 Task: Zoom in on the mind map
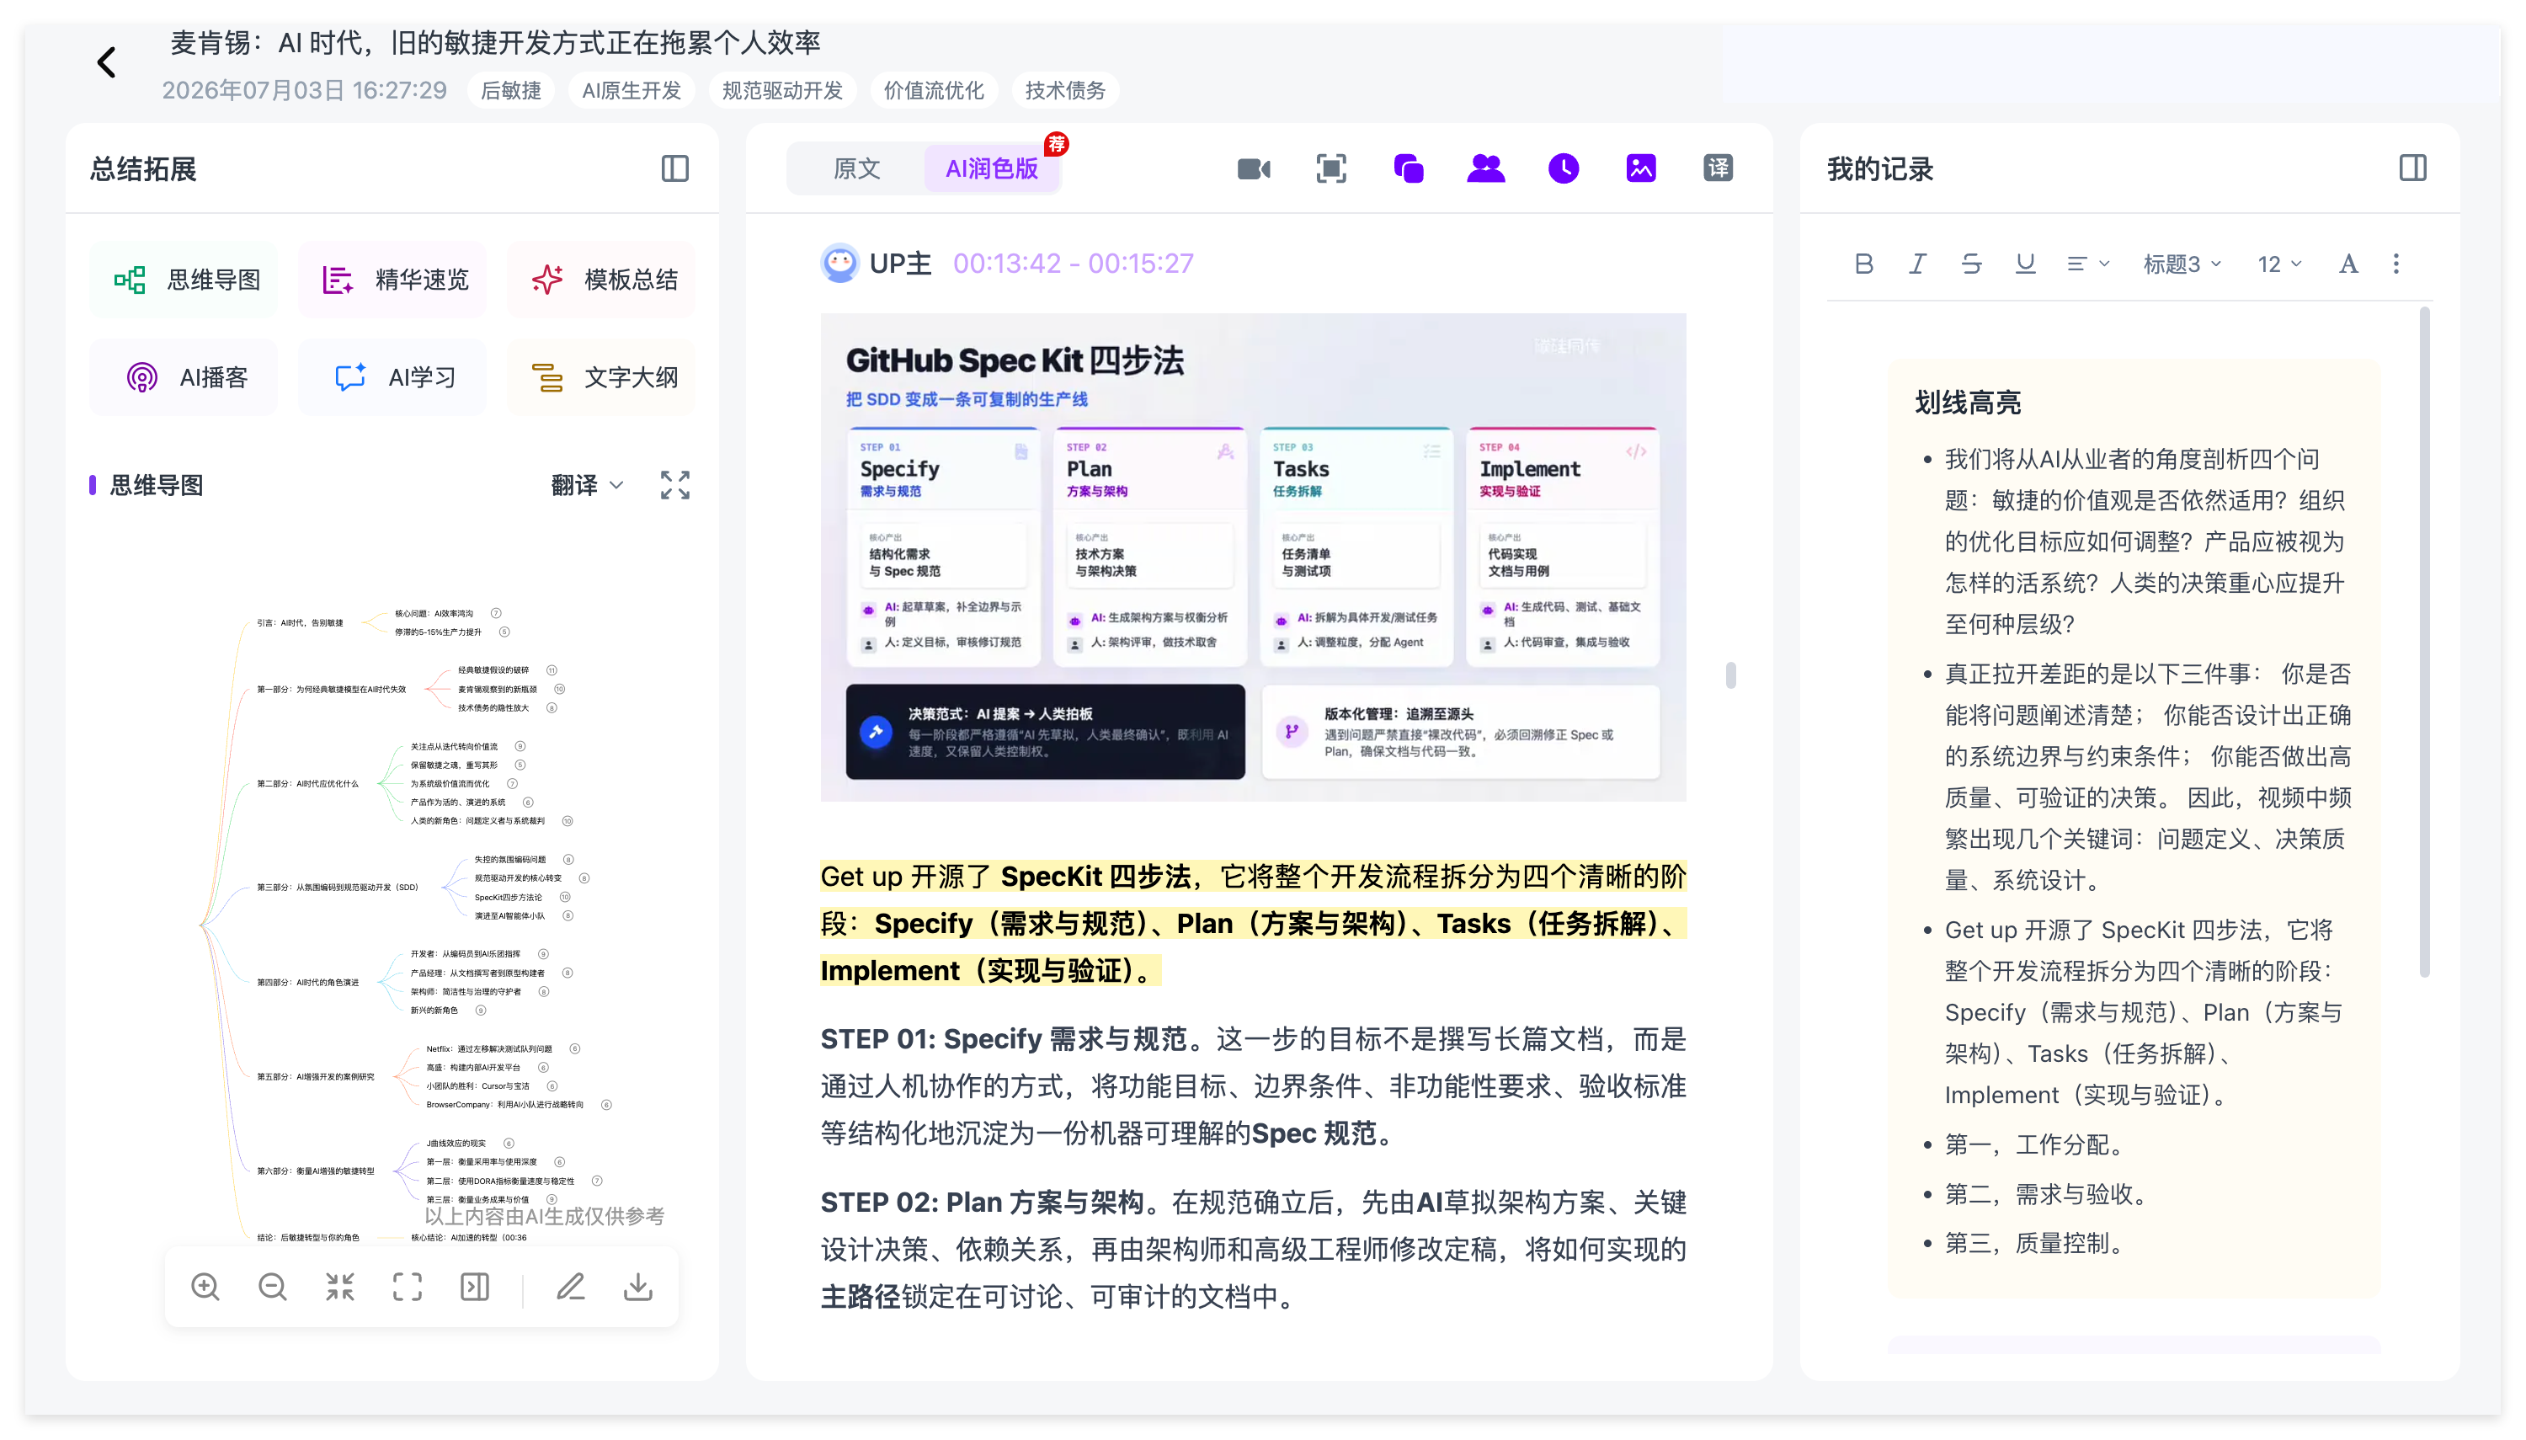205,1286
